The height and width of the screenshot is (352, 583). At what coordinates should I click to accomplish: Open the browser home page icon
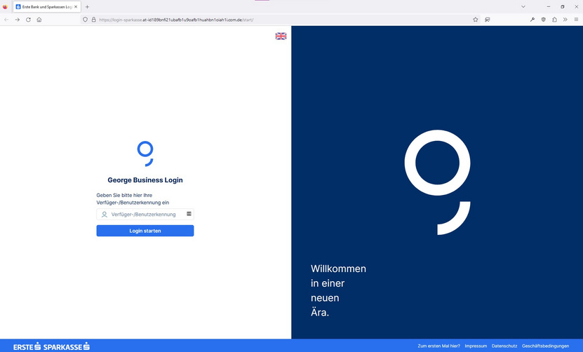click(39, 20)
